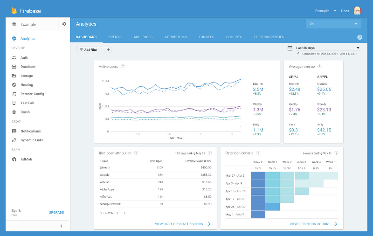Open the iOS app selector dropdown

coord(333,24)
